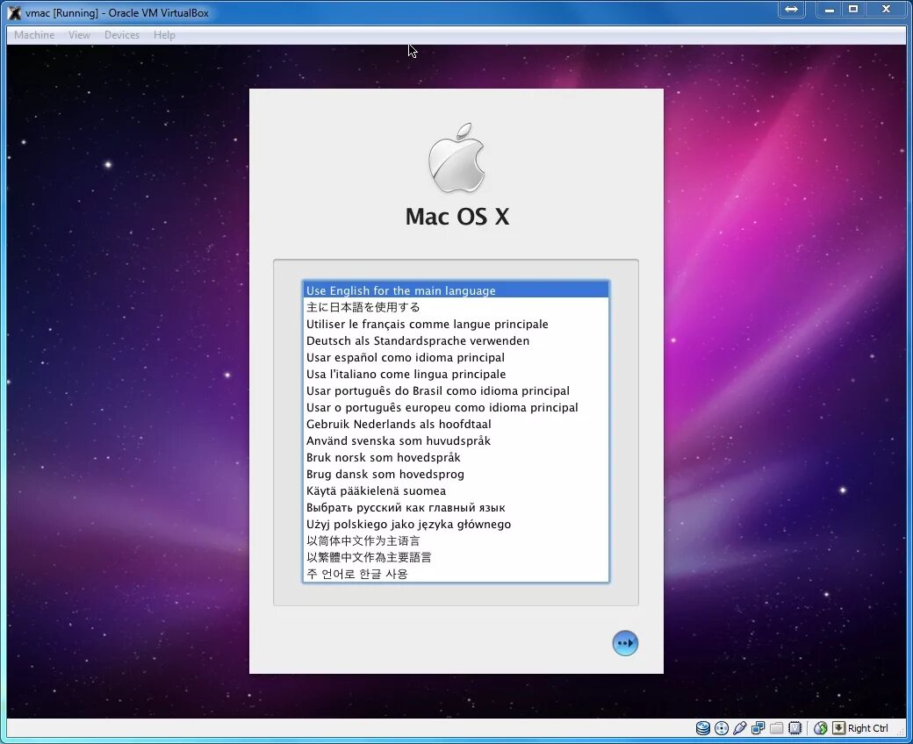Select Utiliser le français comme langue principale
The image size is (913, 744).
click(456, 324)
